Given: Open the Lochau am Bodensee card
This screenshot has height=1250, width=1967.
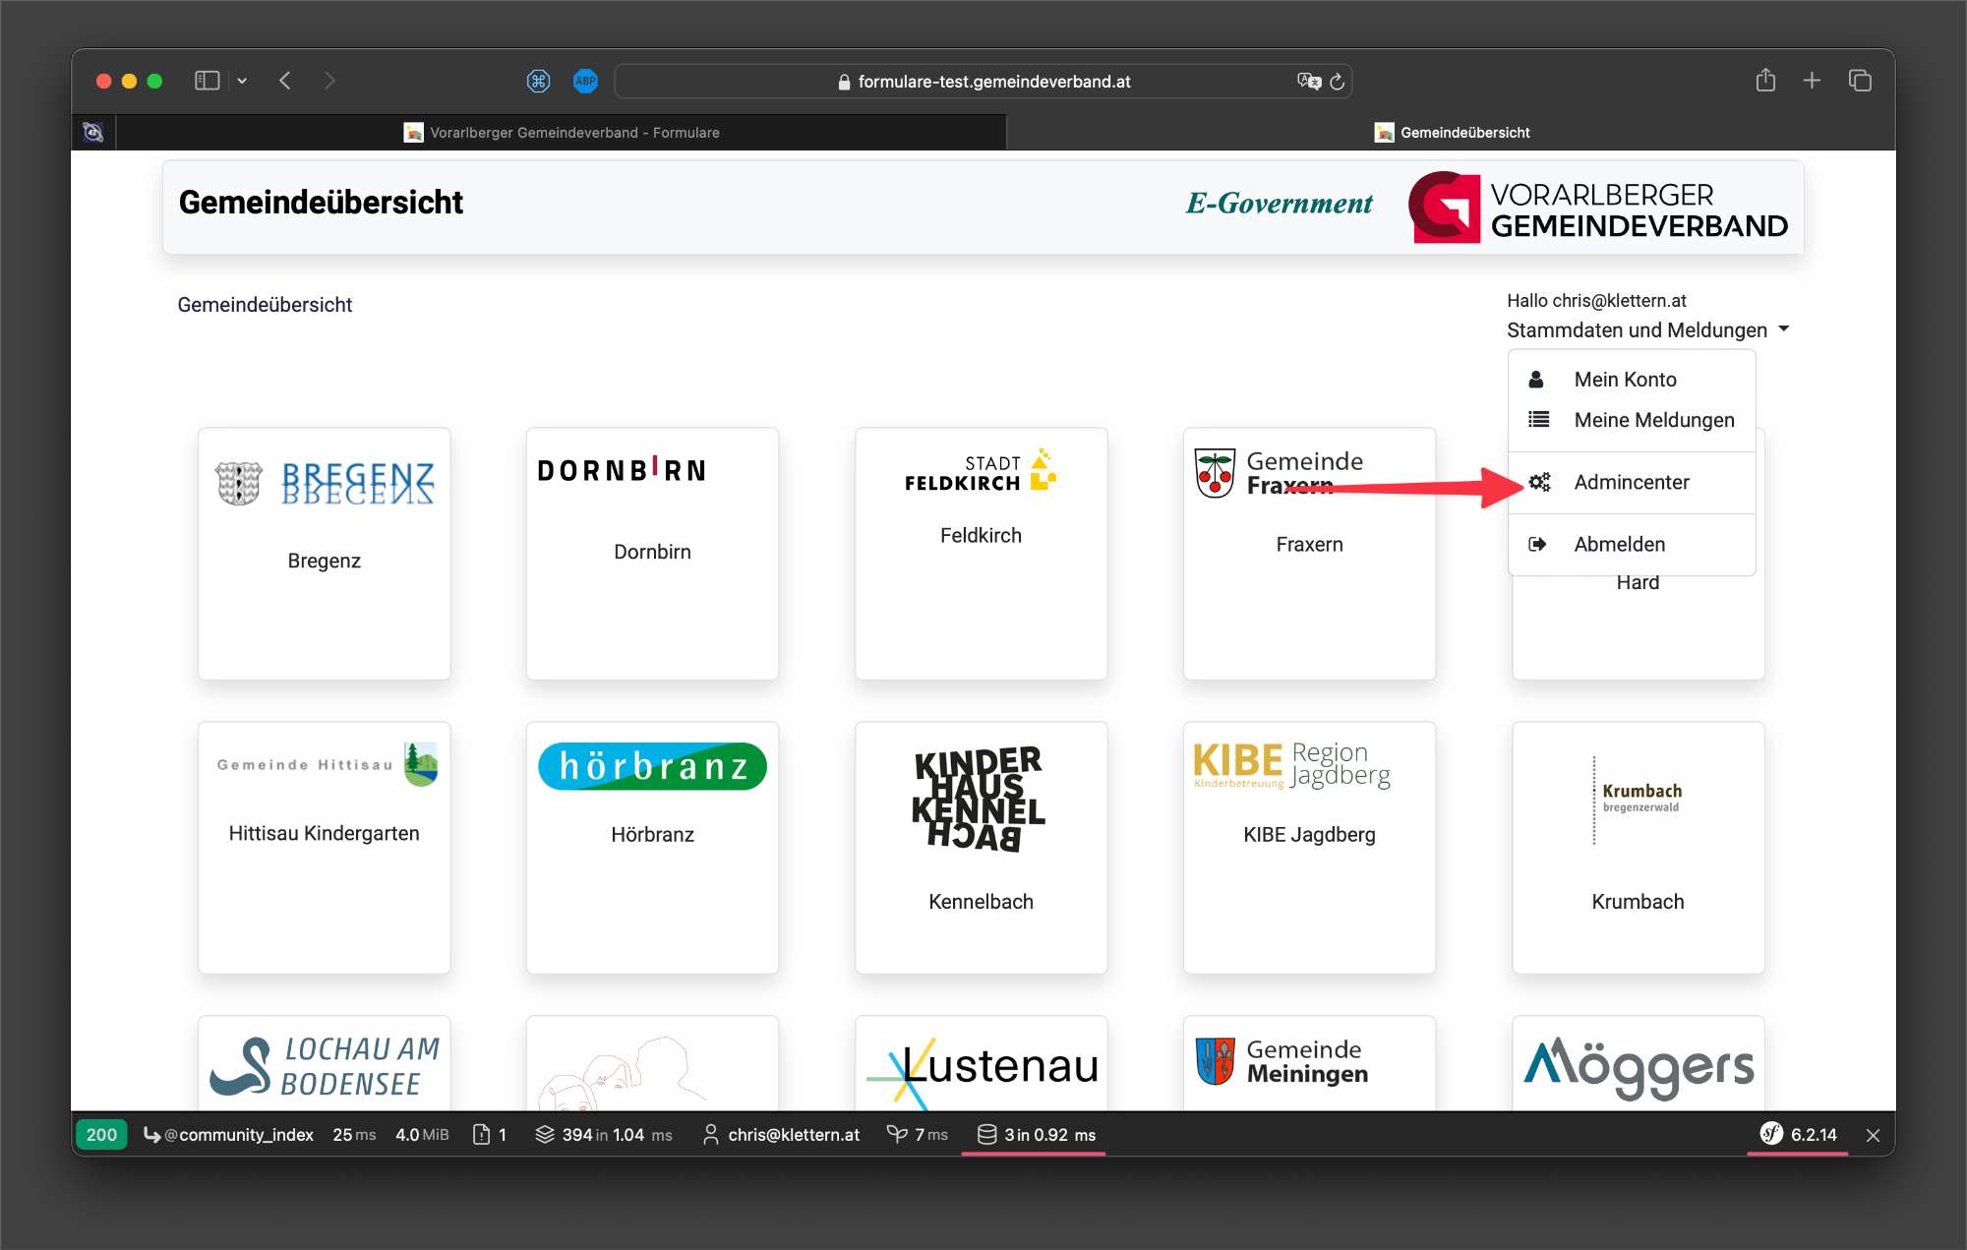Looking at the screenshot, I should (x=325, y=1063).
